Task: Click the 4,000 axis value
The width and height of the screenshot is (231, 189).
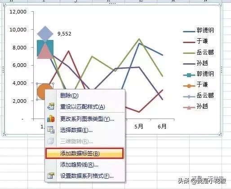Action: coord(19,83)
